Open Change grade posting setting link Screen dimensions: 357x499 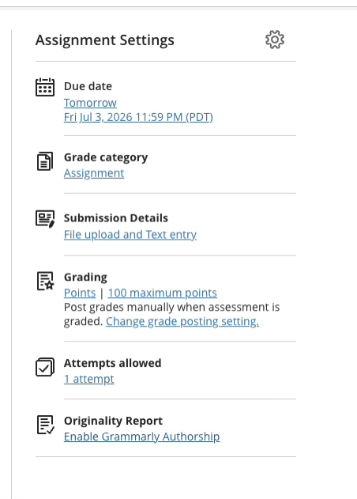(x=182, y=321)
